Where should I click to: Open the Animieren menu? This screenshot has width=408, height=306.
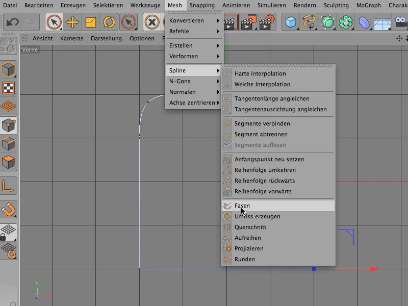(236, 5)
